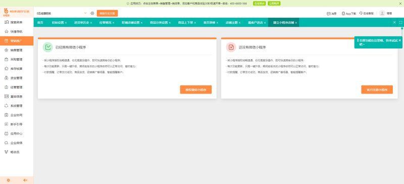The height and width of the screenshot is (184, 404).
Task: Collapse the sidebar with the arrow icon
Action: (x=25, y=180)
